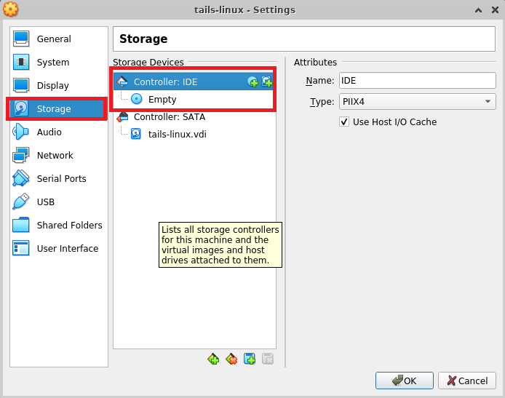505x398 pixels.
Task: Open the System settings category
Action: click(59, 62)
